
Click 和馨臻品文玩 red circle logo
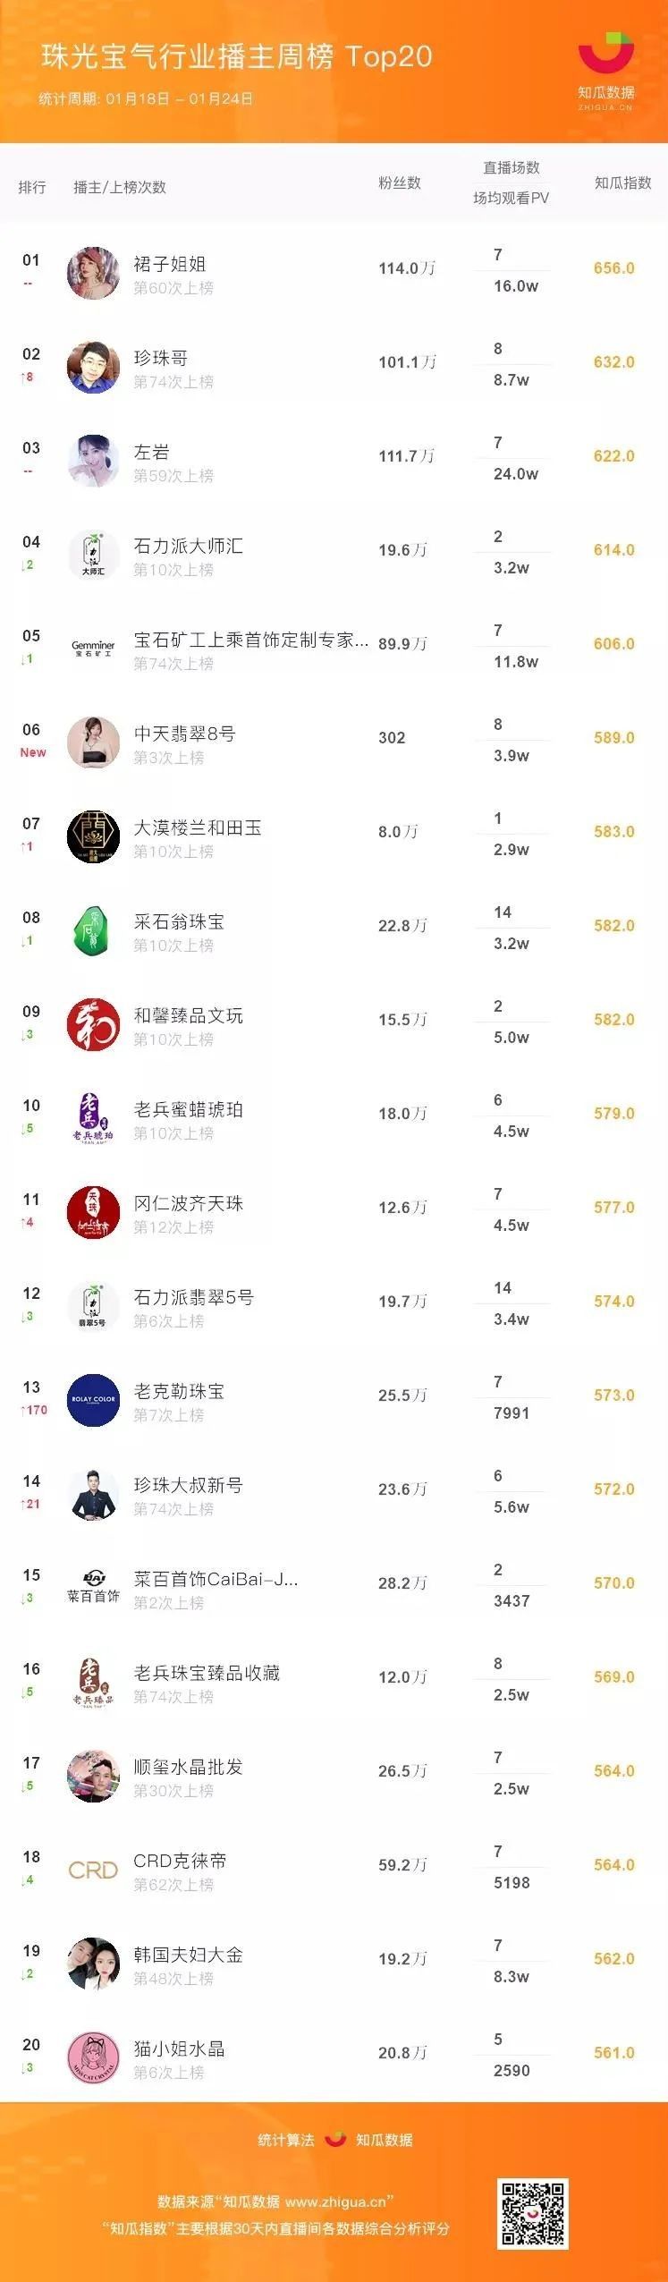coord(93,1024)
